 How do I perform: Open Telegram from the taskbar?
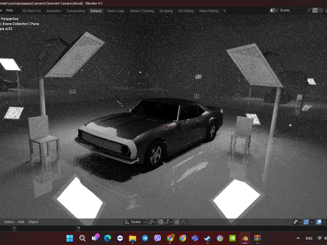point(145,238)
